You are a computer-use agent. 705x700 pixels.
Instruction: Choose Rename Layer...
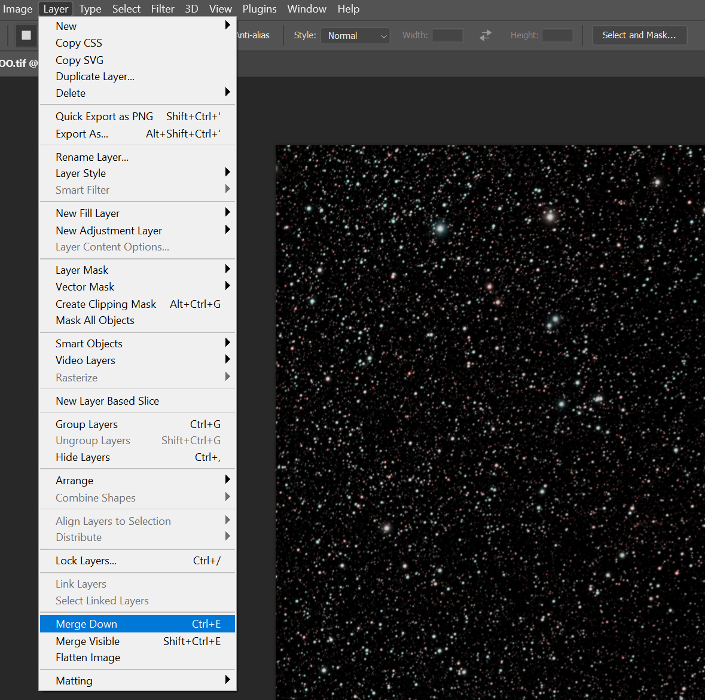pos(138,157)
